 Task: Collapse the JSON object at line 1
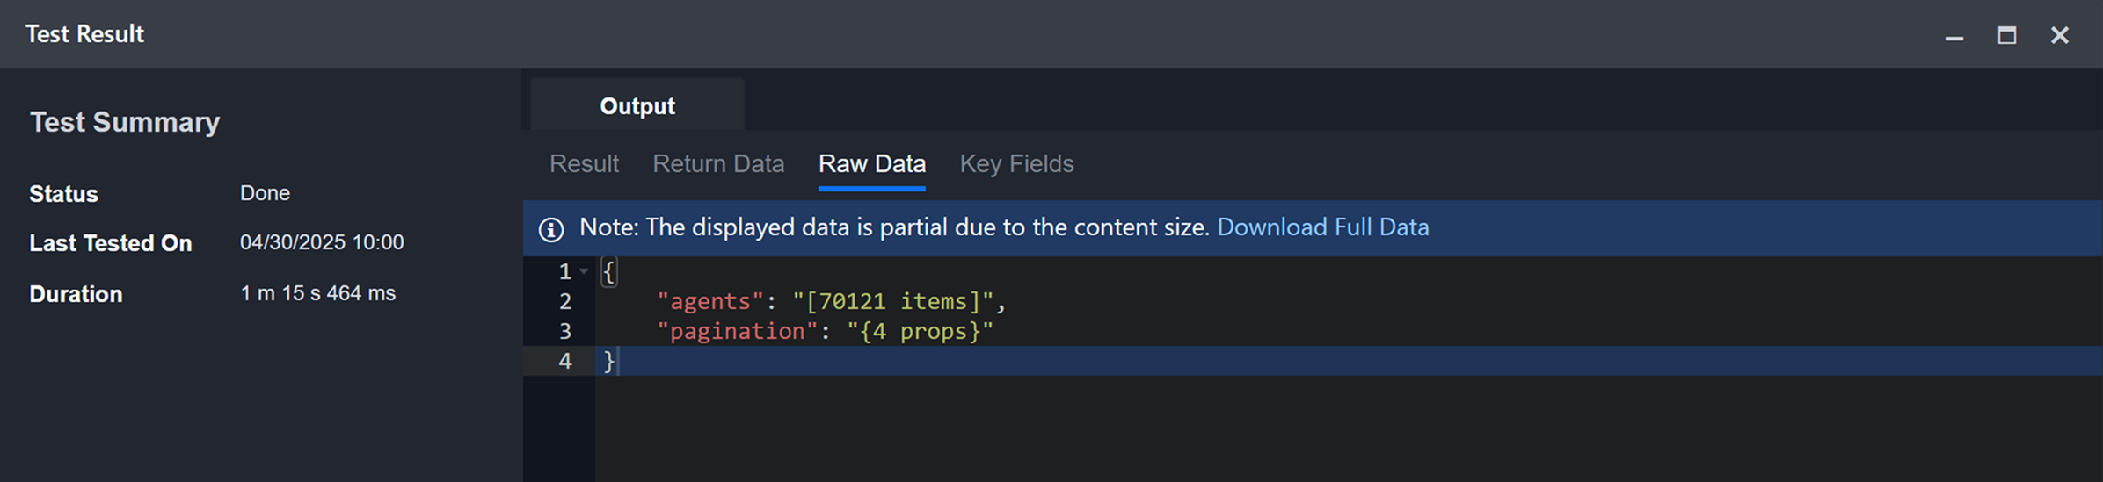(x=584, y=271)
